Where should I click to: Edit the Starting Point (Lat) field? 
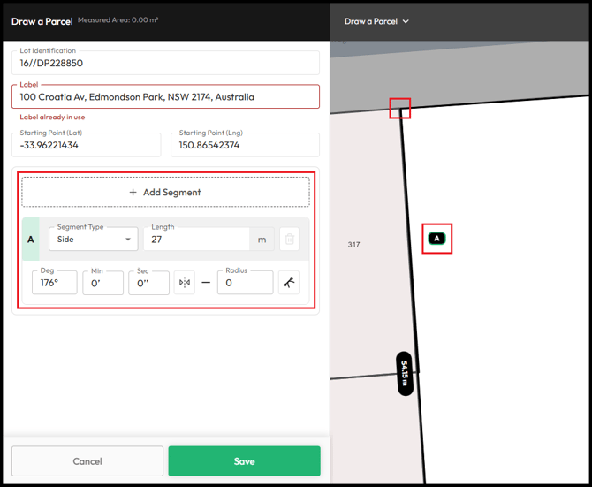point(87,145)
